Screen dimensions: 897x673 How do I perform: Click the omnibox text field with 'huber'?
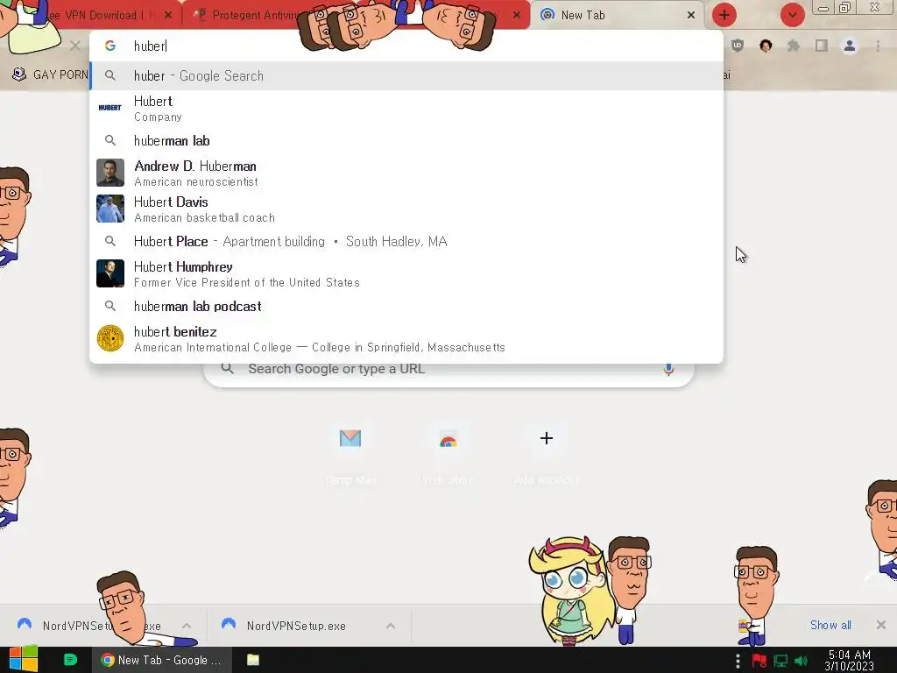(x=406, y=46)
